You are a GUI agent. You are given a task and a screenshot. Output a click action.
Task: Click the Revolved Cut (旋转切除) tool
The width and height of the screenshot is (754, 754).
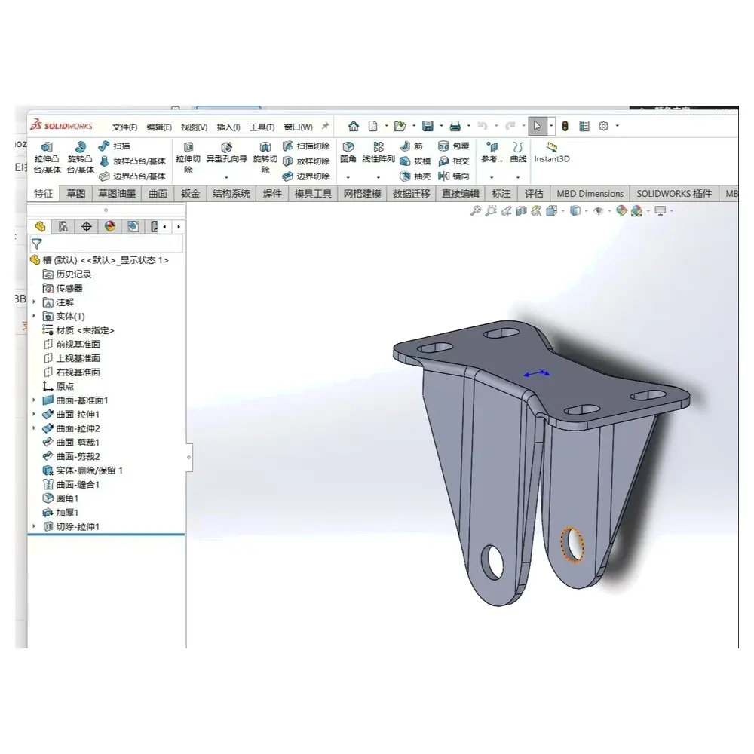[x=265, y=158]
